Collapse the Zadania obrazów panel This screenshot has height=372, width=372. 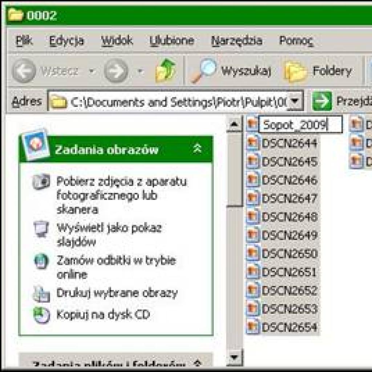[197, 149]
